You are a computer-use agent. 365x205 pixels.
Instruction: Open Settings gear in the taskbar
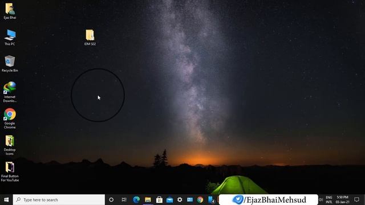[x=180, y=200]
